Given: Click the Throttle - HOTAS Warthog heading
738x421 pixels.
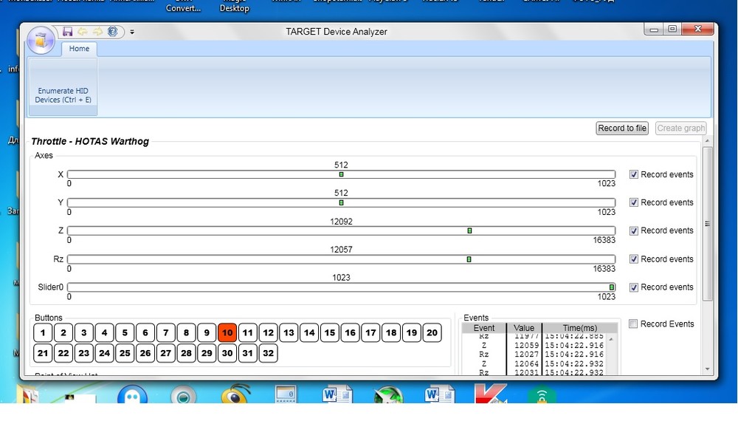Looking at the screenshot, I should coord(90,141).
